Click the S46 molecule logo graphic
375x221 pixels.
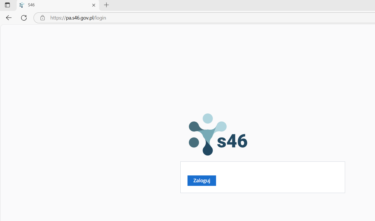208,135
